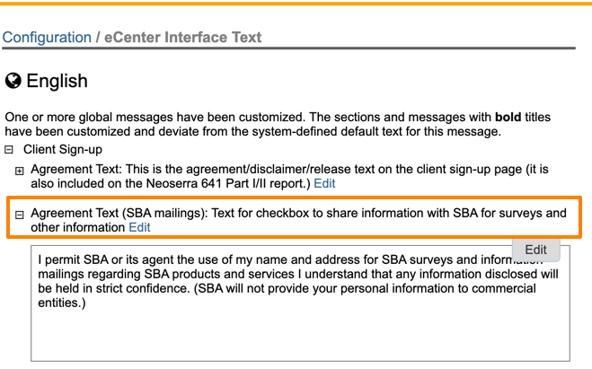Click the orange bar at page top
The height and width of the screenshot is (369, 592).
296,3
